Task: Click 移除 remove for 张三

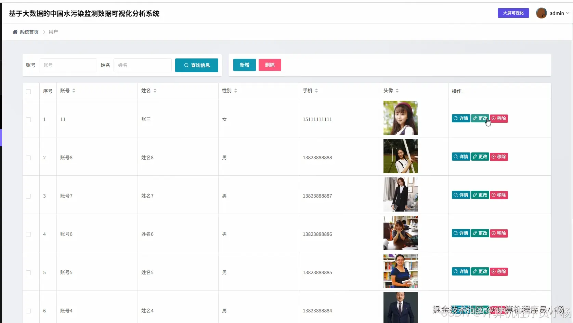Action: click(x=499, y=118)
